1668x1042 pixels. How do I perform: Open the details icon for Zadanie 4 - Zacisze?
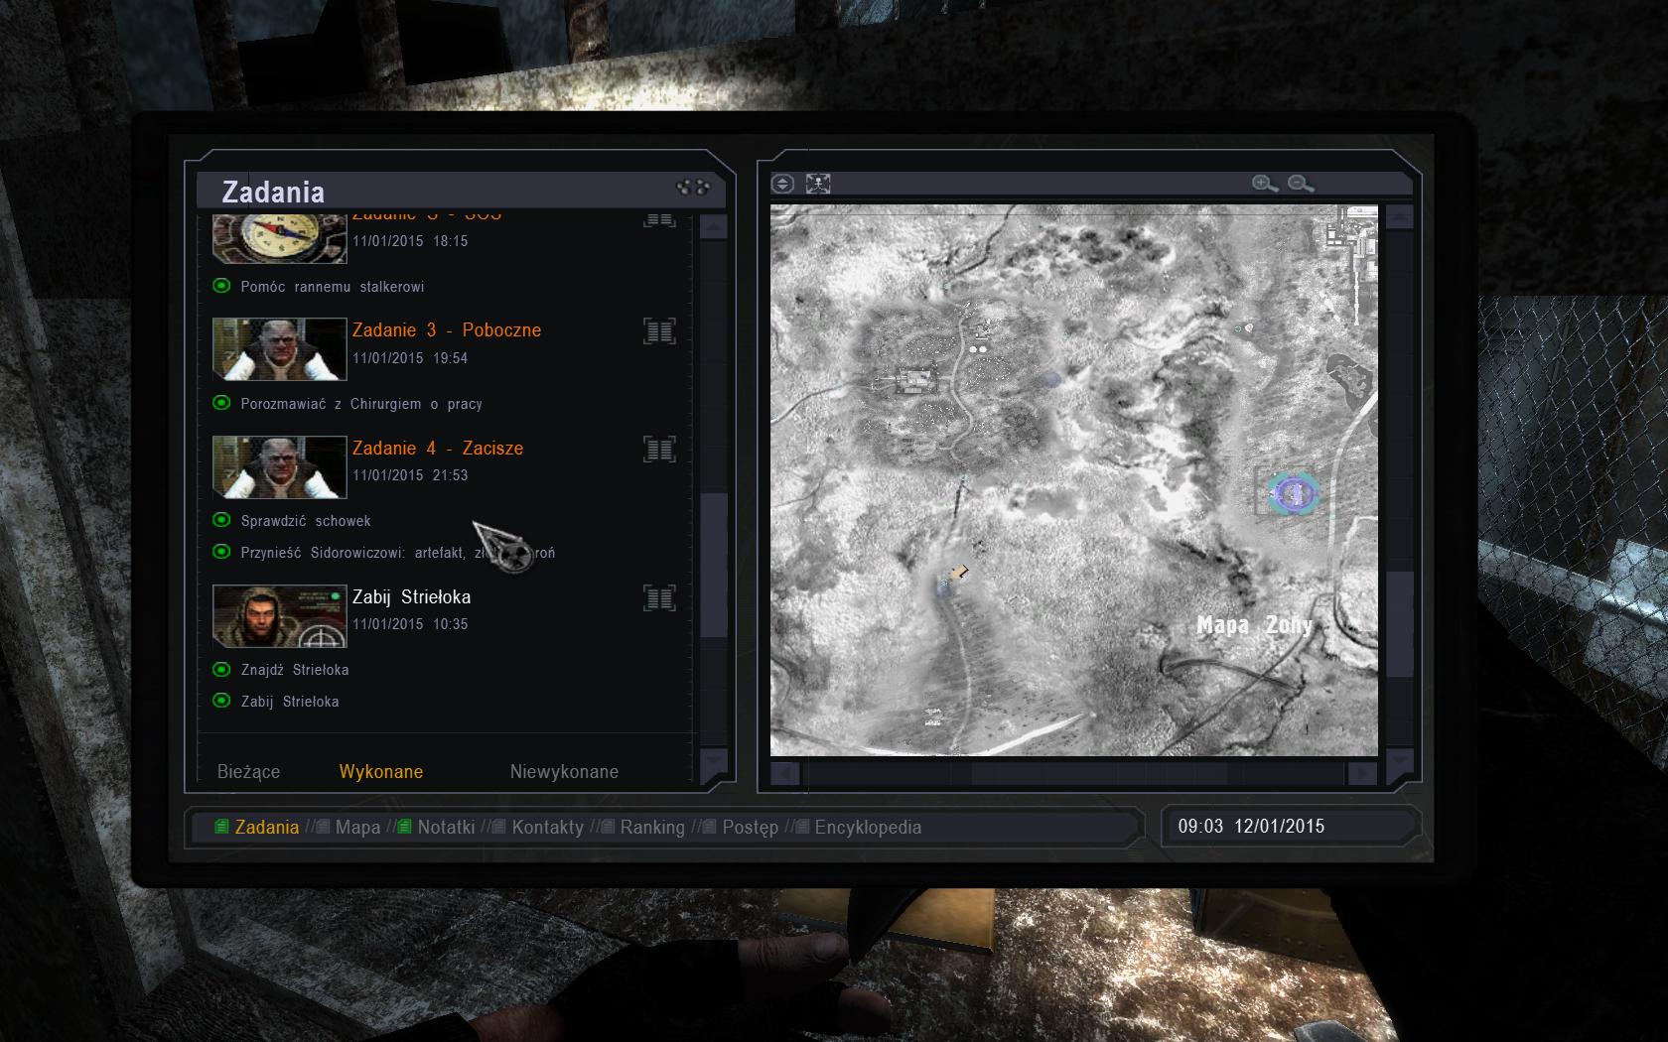(x=659, y=450)
